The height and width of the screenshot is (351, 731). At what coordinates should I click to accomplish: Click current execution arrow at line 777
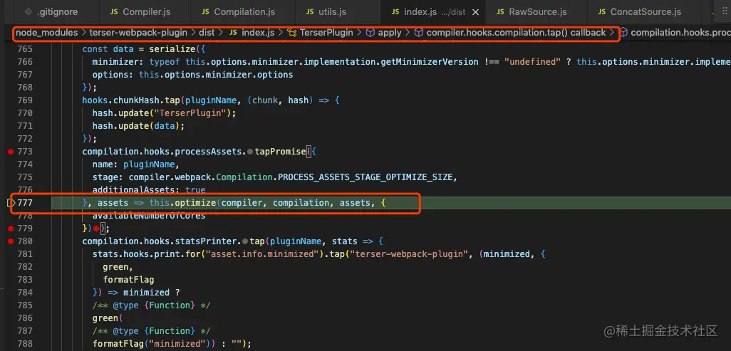11,203
